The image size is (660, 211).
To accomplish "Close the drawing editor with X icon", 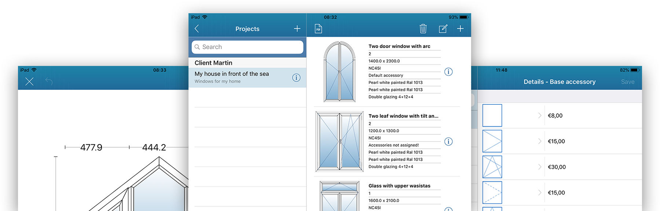I will pos(29,82).
